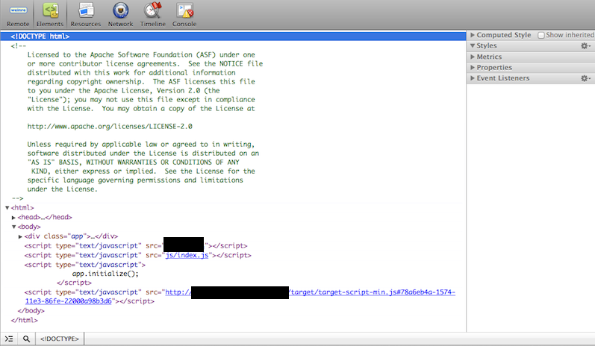595x346 pixels.
Task: Collapse the Styles section
Action: (x=473, y=45)
